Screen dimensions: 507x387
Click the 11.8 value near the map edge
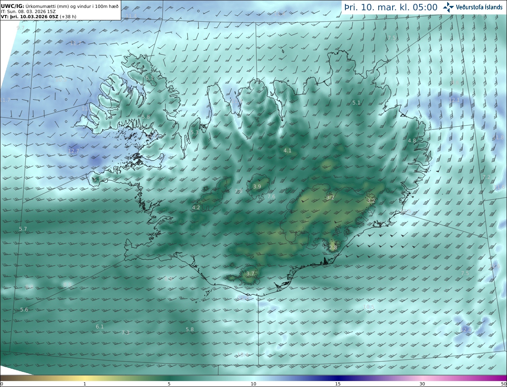499,137
